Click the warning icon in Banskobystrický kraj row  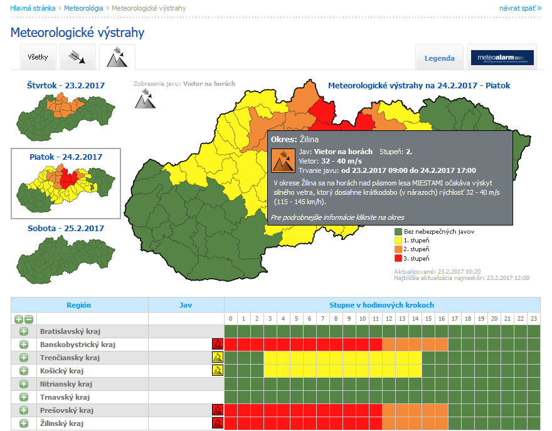click(x=218, y=344)
